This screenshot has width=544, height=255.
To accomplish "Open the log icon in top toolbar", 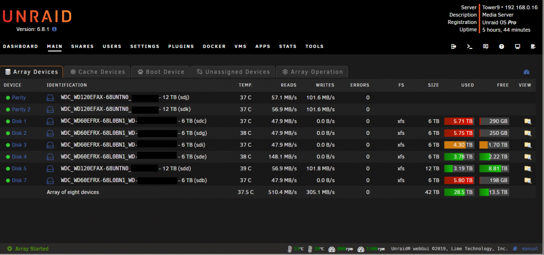I will click(x=533, y=47).
